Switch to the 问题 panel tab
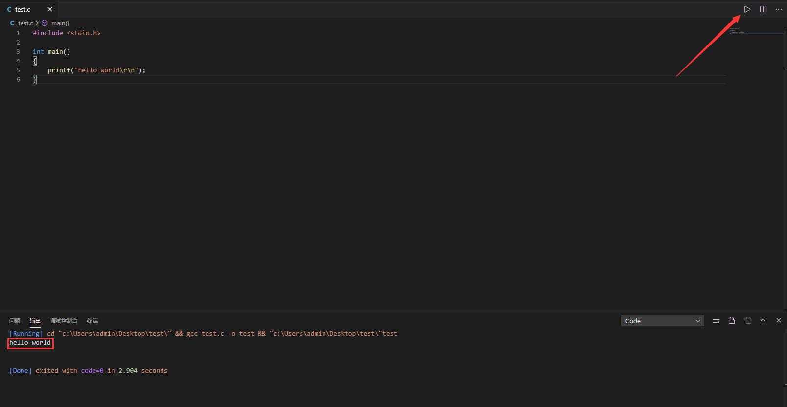Viewport: 787px width, 407px height. tap(15, 321)
